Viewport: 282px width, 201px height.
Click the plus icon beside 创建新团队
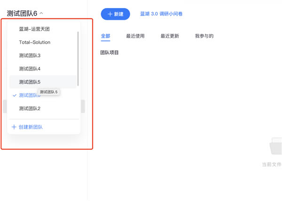[14, 127]
